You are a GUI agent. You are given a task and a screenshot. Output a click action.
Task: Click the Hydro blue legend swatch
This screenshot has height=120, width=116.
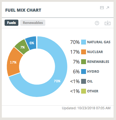pos(84,72)
